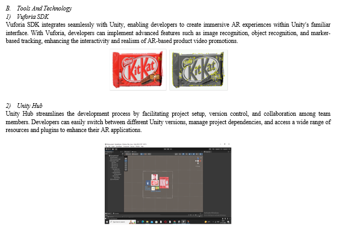Image resolution: width=343 pixels, height=231 pixels.
Task: Open File Explorer from the taskbar
Action: [147, 222]
